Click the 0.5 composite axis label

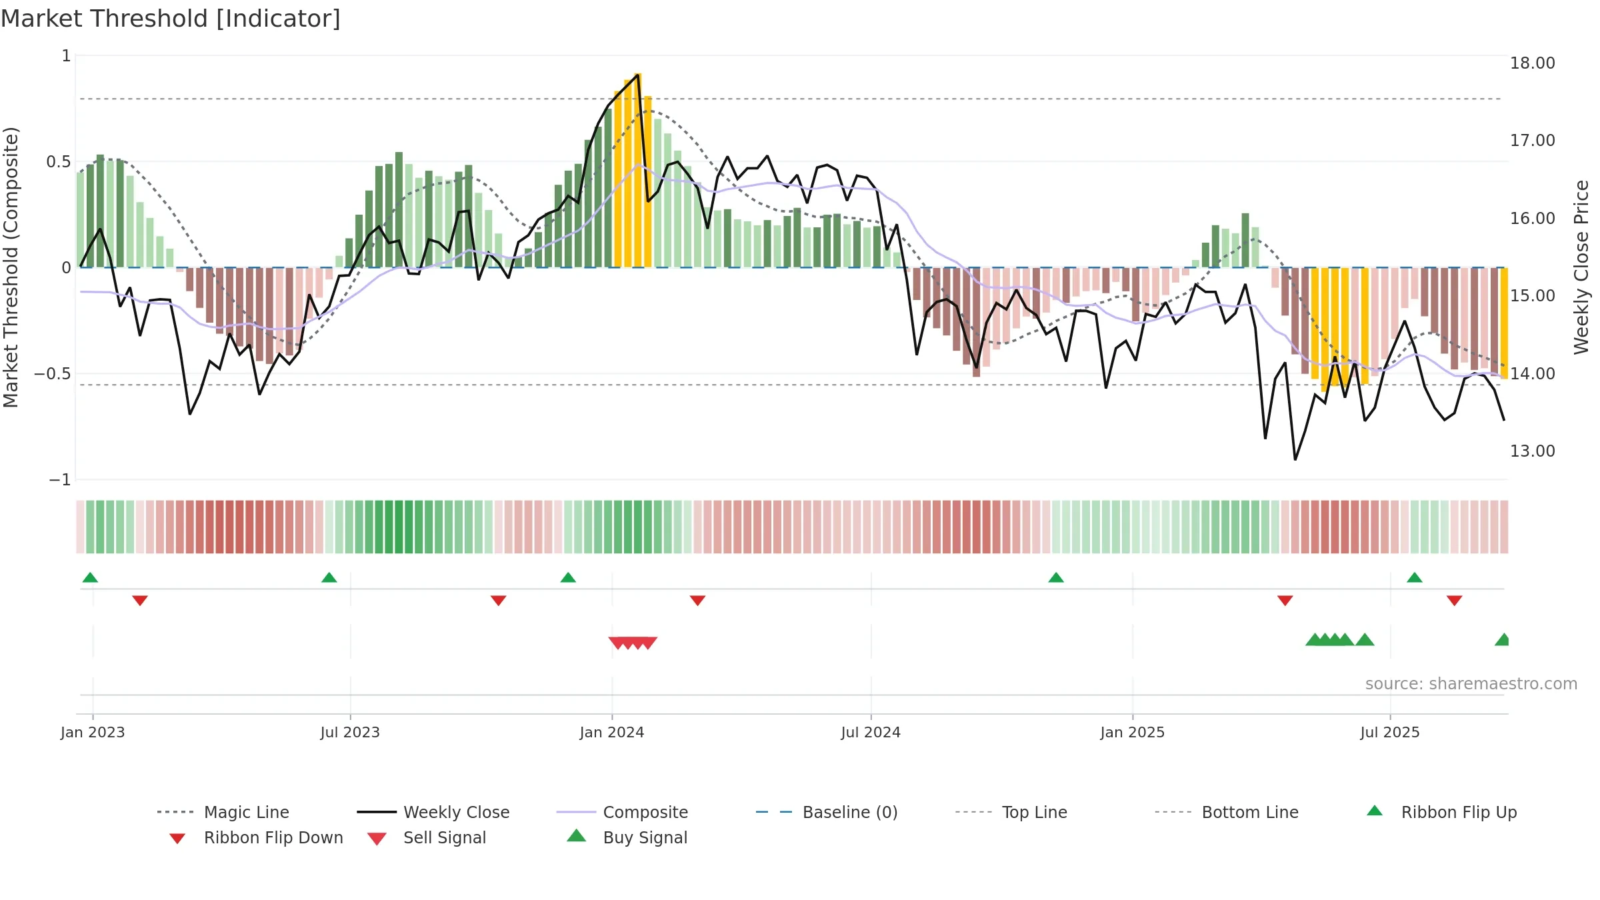pos(59,162)
